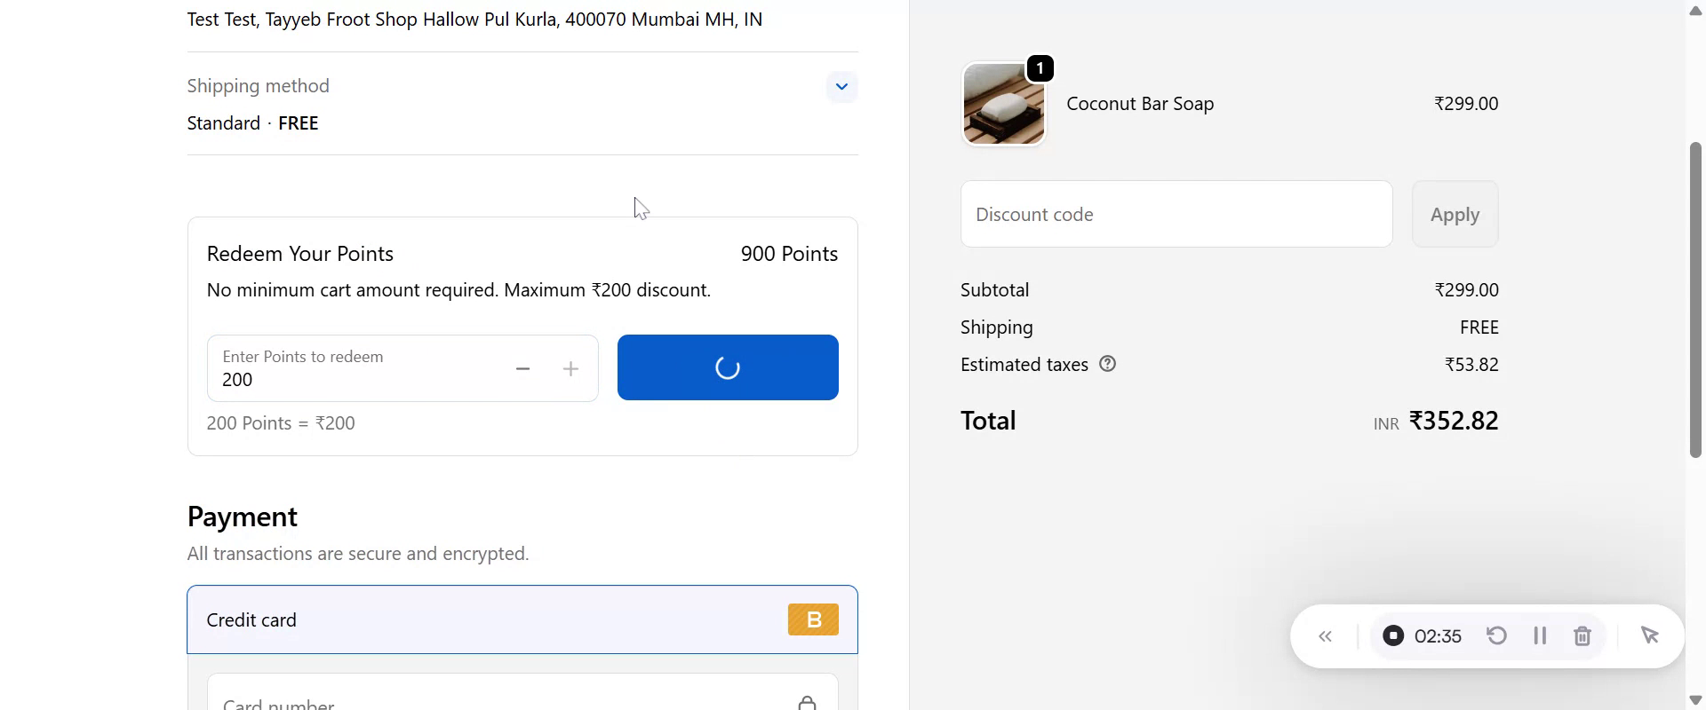The width and height of the screenshot is (1706, 710).
Task: Increase points with plus stepper
Action: pos(571,369)
